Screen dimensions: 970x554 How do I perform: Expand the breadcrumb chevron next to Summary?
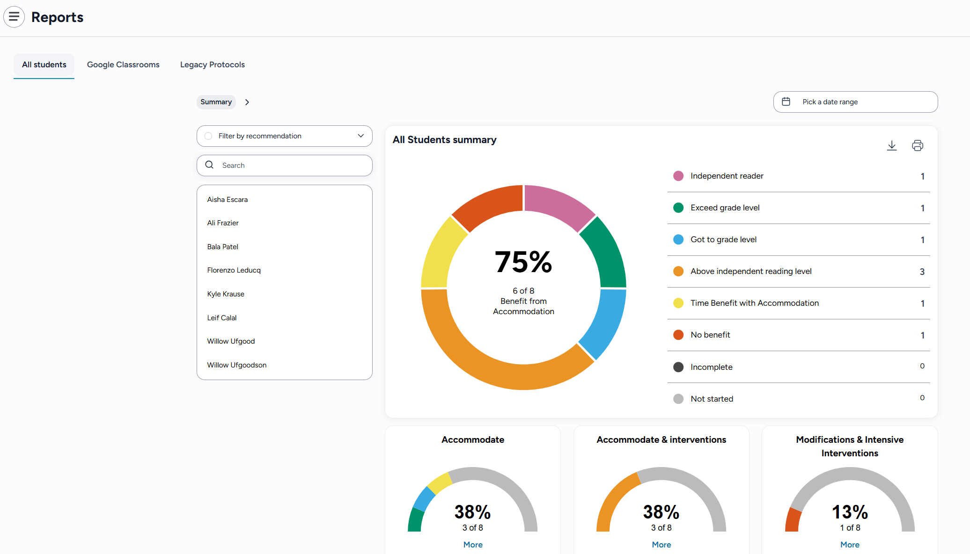[x=247, y=102]
